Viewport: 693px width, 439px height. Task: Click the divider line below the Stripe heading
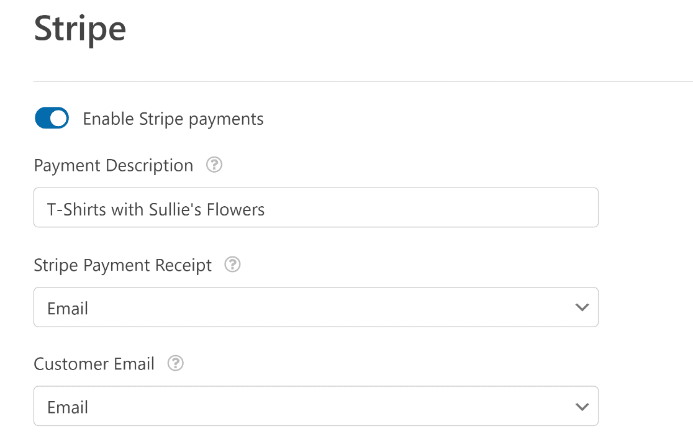363,81
